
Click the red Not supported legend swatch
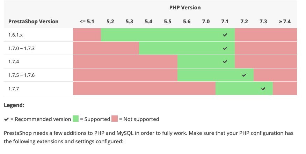pos(115,119)
